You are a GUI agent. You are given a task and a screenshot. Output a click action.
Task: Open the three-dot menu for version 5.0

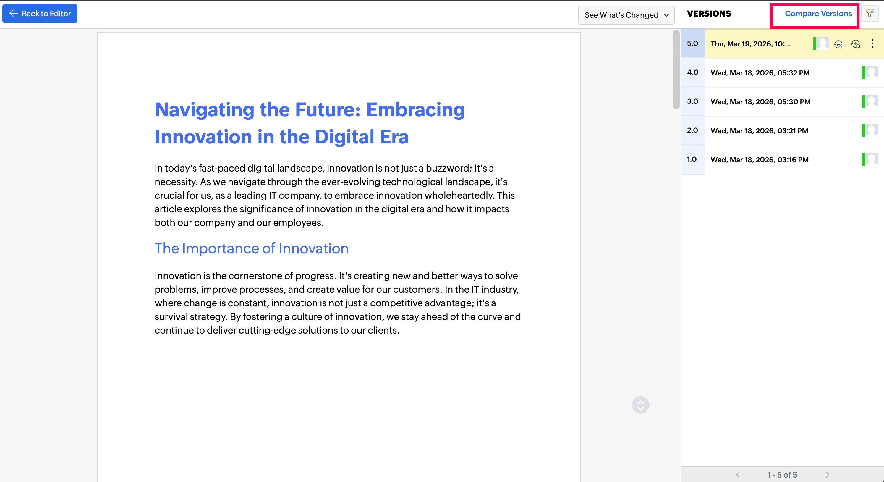click(x=872, y=43)
